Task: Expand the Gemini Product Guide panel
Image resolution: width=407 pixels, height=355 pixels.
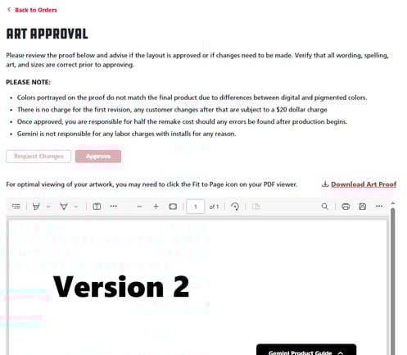Action: click(306, 351)
